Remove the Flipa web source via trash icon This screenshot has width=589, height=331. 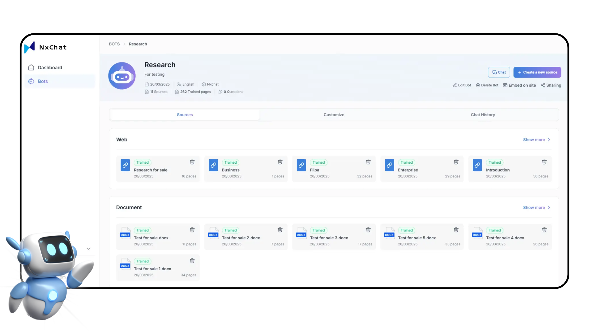pos(368,162)
